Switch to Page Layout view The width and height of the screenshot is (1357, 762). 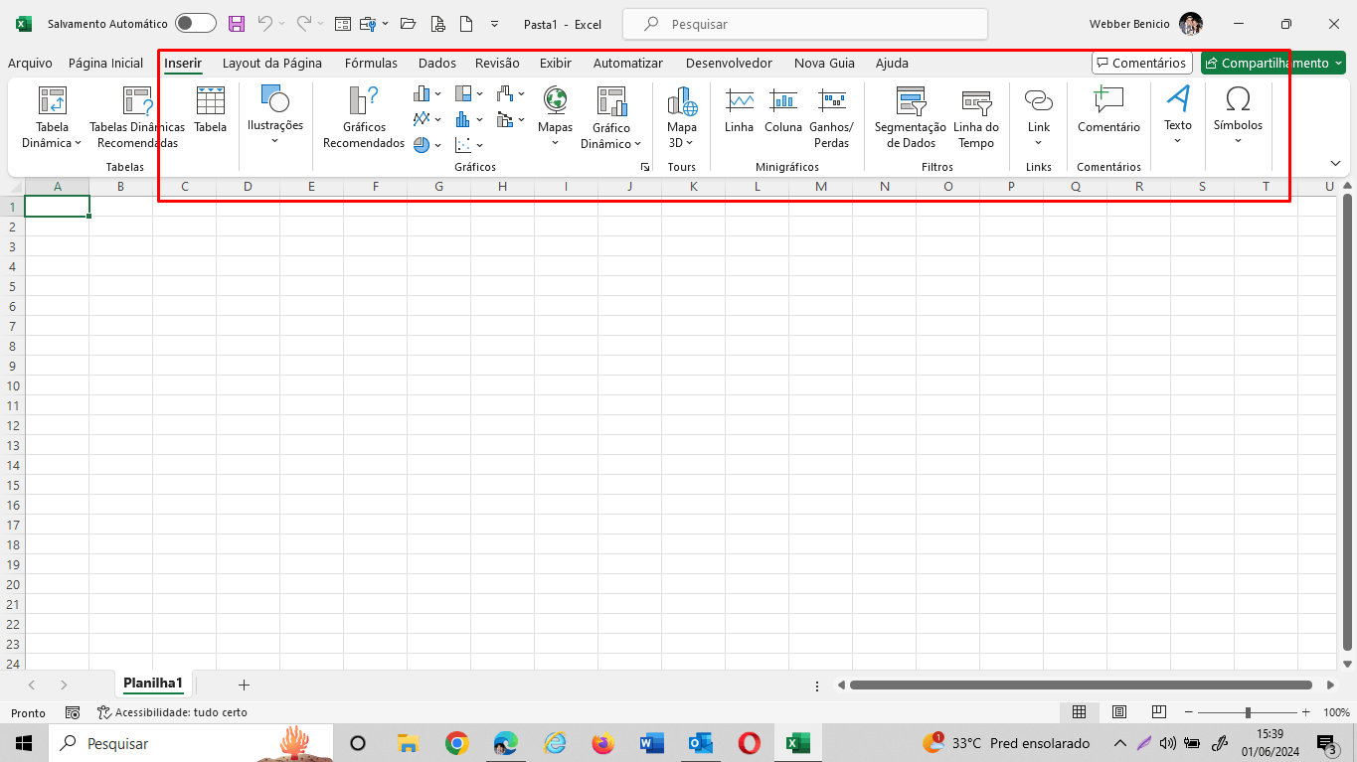tap(1119, 712)
